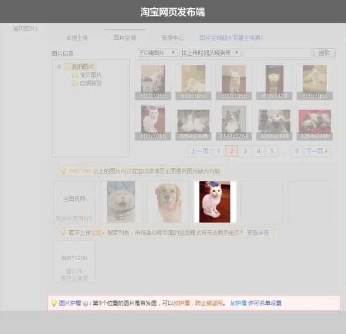Open the 查看详情 link

(x=258, y=233)
